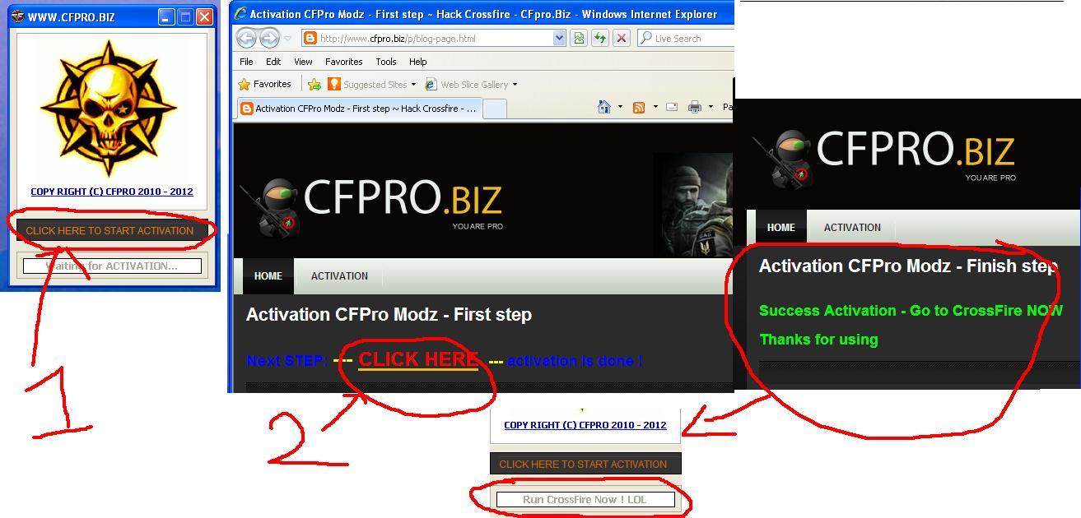This screenshot has height=518, width=1081.
Task: Click ACTIVATION tab on the Finish step page
Action: point(852,228)
